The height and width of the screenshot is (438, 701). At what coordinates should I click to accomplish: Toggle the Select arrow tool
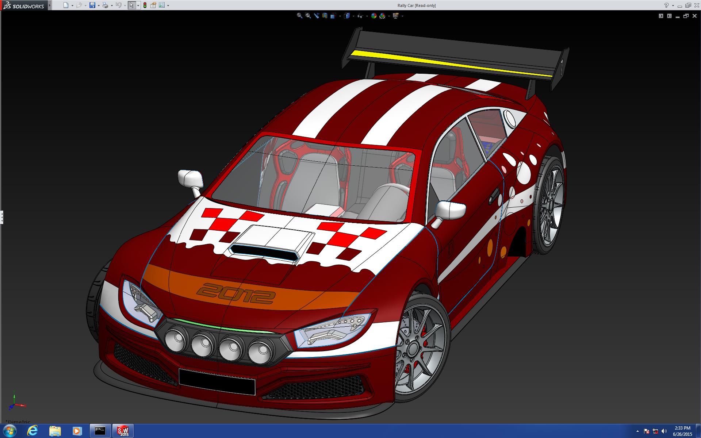coord(131,5)
